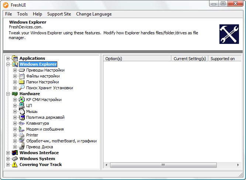
Task: Click the Windows Interface category icon
Action: (15, 153)
